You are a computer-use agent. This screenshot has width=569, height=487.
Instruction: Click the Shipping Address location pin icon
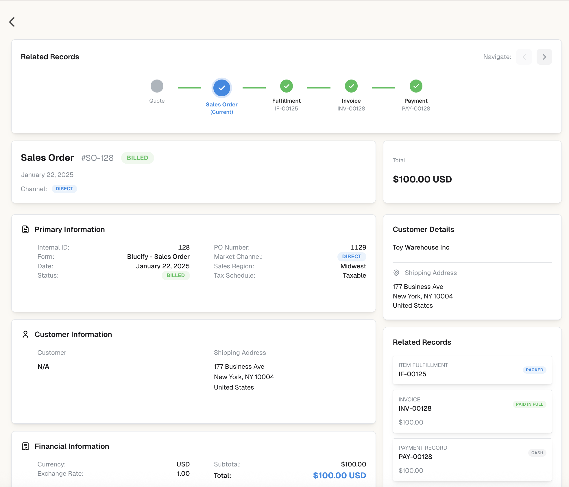pyautogui.click(x=396, y=273)
